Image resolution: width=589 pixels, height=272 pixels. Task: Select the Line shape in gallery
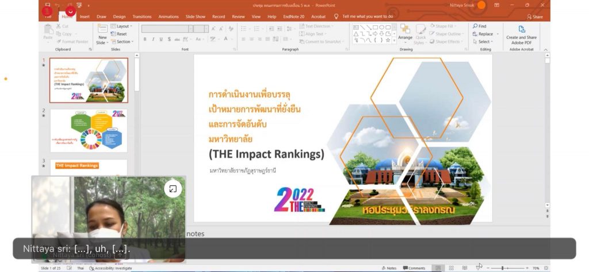[x=362, y=28]
